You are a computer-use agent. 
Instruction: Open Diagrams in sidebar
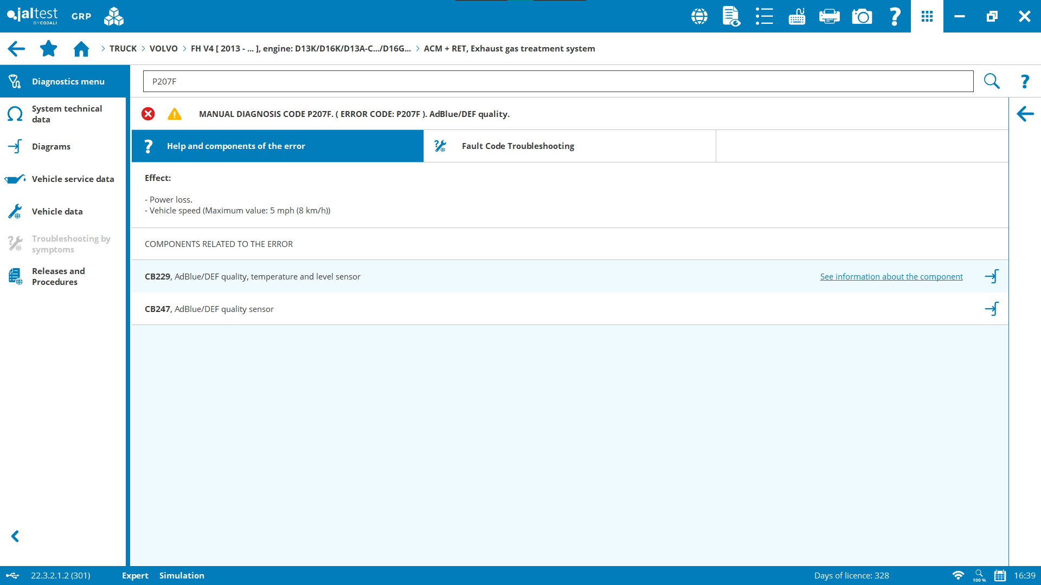click(x=63, y=146)
